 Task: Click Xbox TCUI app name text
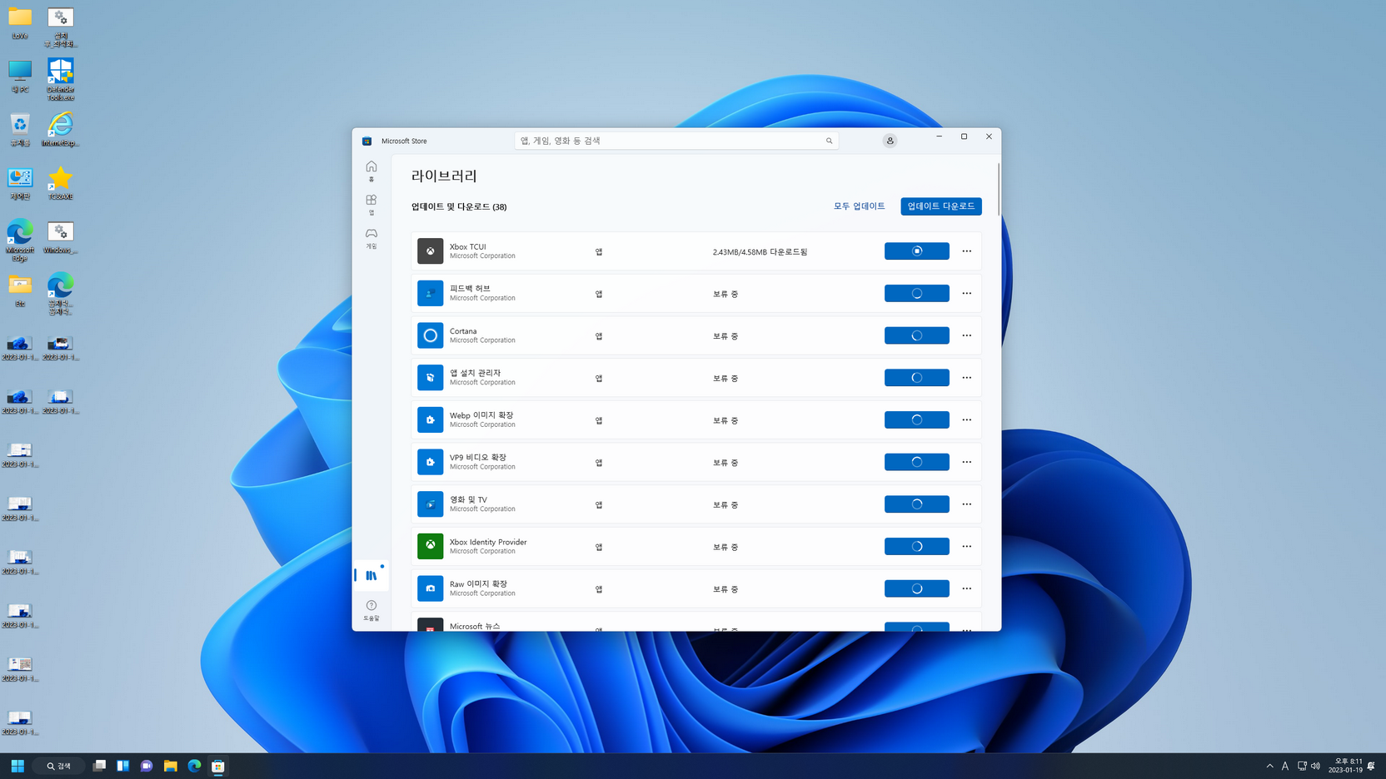(x=467, y=247)
